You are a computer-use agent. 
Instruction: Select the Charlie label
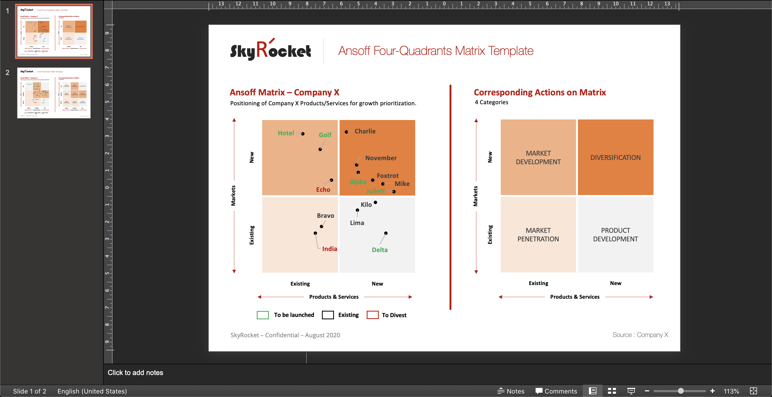pos(365,131)
